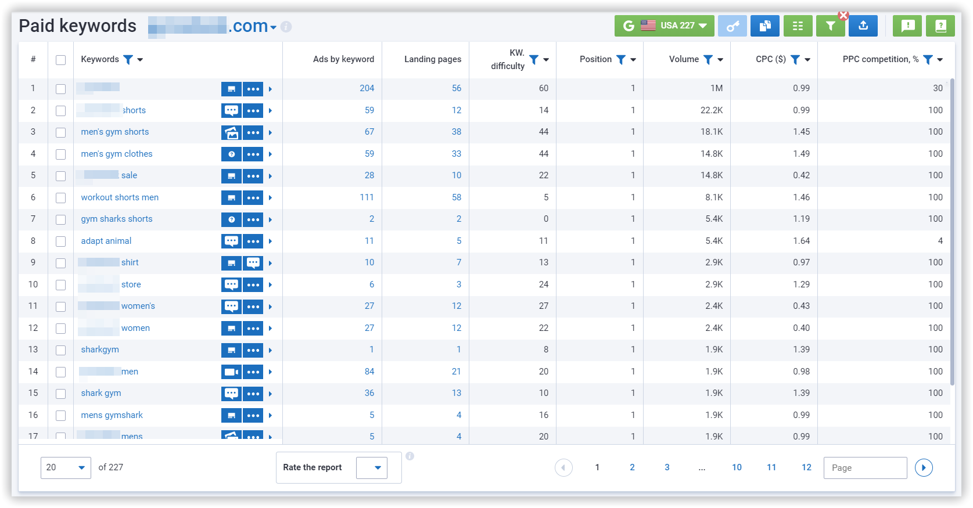Click the green filter funnel toolbar button
This screenshot has width=973, height=508.
(830, 26)
